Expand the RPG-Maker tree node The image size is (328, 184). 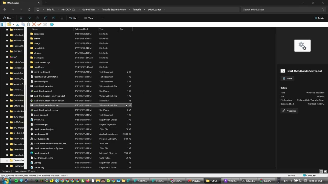coord(7,128)
